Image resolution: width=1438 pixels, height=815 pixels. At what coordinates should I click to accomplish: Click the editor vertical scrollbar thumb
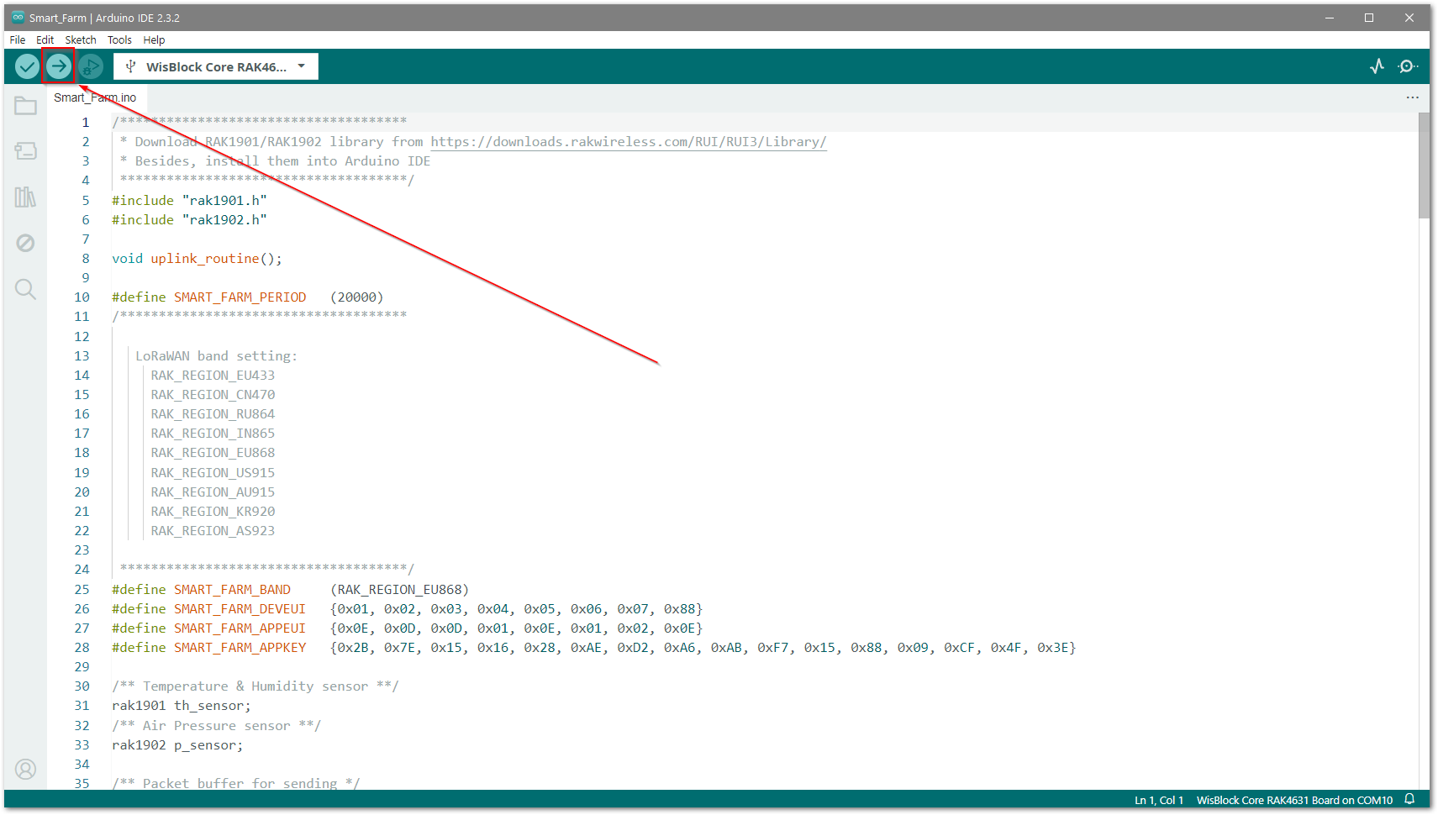click(x=1424, y=166)
